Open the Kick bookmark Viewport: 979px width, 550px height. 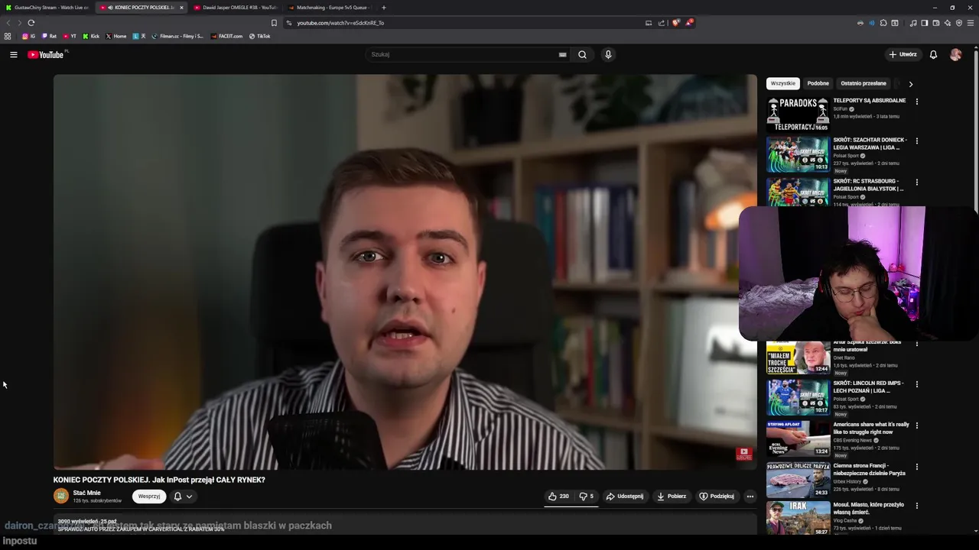(91, 36)
